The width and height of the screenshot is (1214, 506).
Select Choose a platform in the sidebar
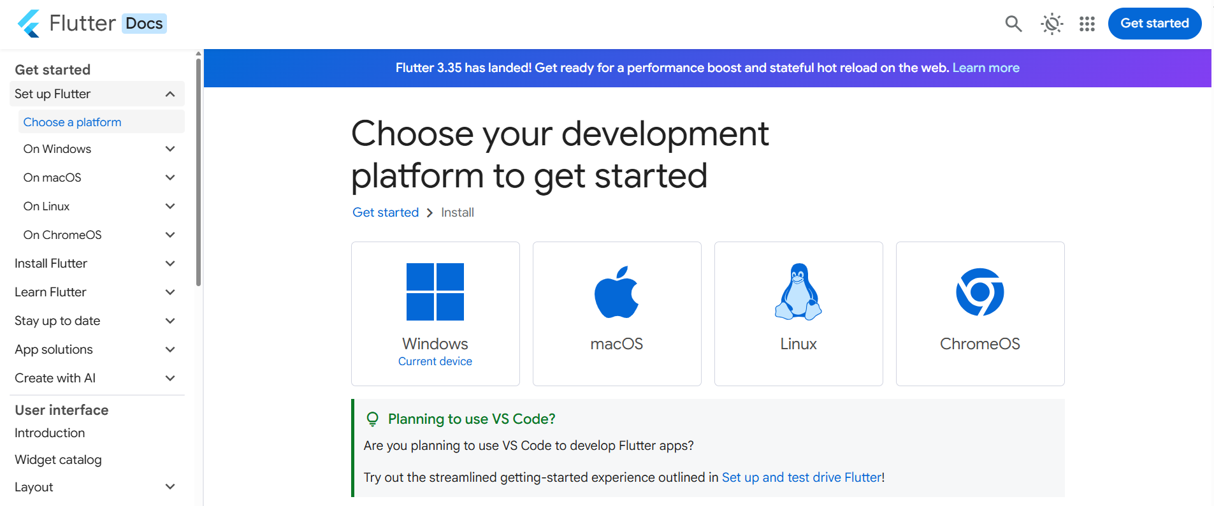pyautogui.click(x=72, y=122)
